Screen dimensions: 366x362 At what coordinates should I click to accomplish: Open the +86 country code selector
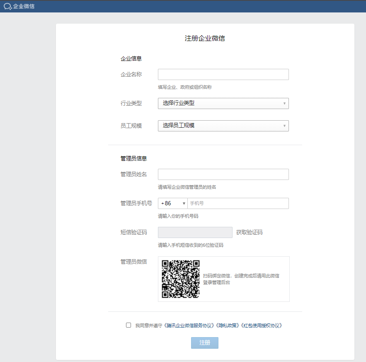click(172, 204)
